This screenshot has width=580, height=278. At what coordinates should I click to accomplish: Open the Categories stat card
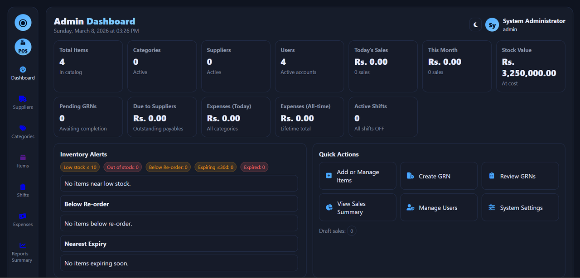162,67
